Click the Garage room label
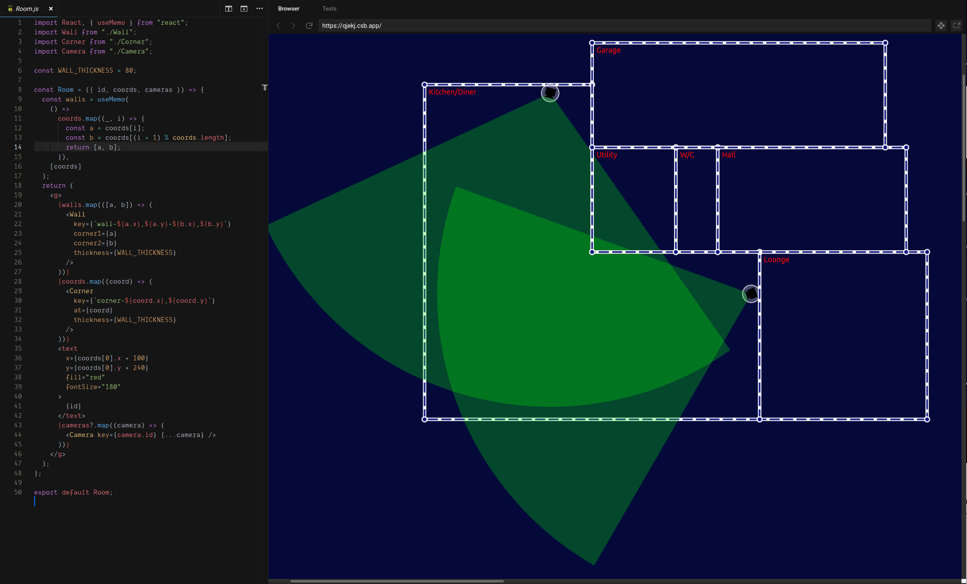Viewport: 967px width, 584px height. click(x=608, y=50)
